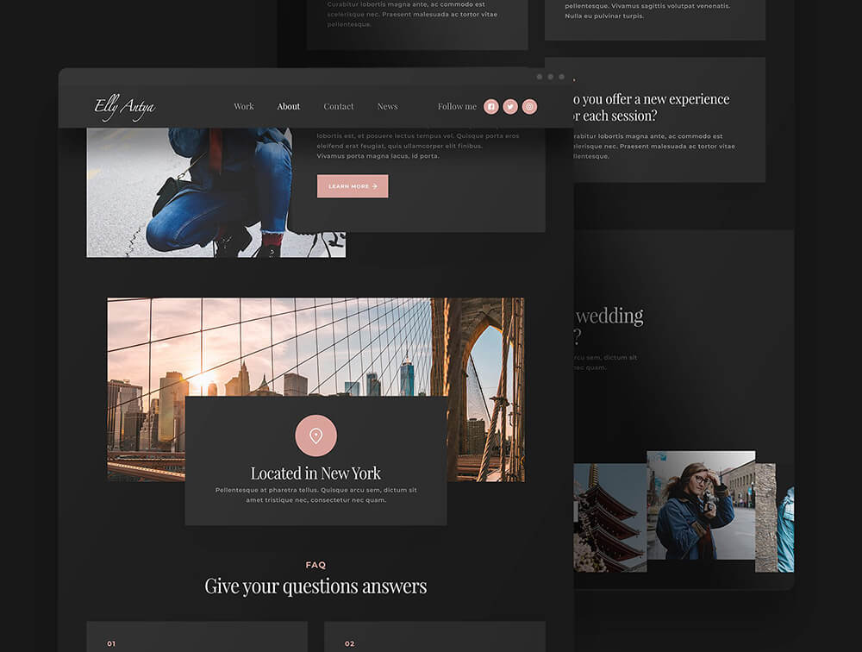
Task: Expand FAQ card numbered 01
Action: click(197, 636)
